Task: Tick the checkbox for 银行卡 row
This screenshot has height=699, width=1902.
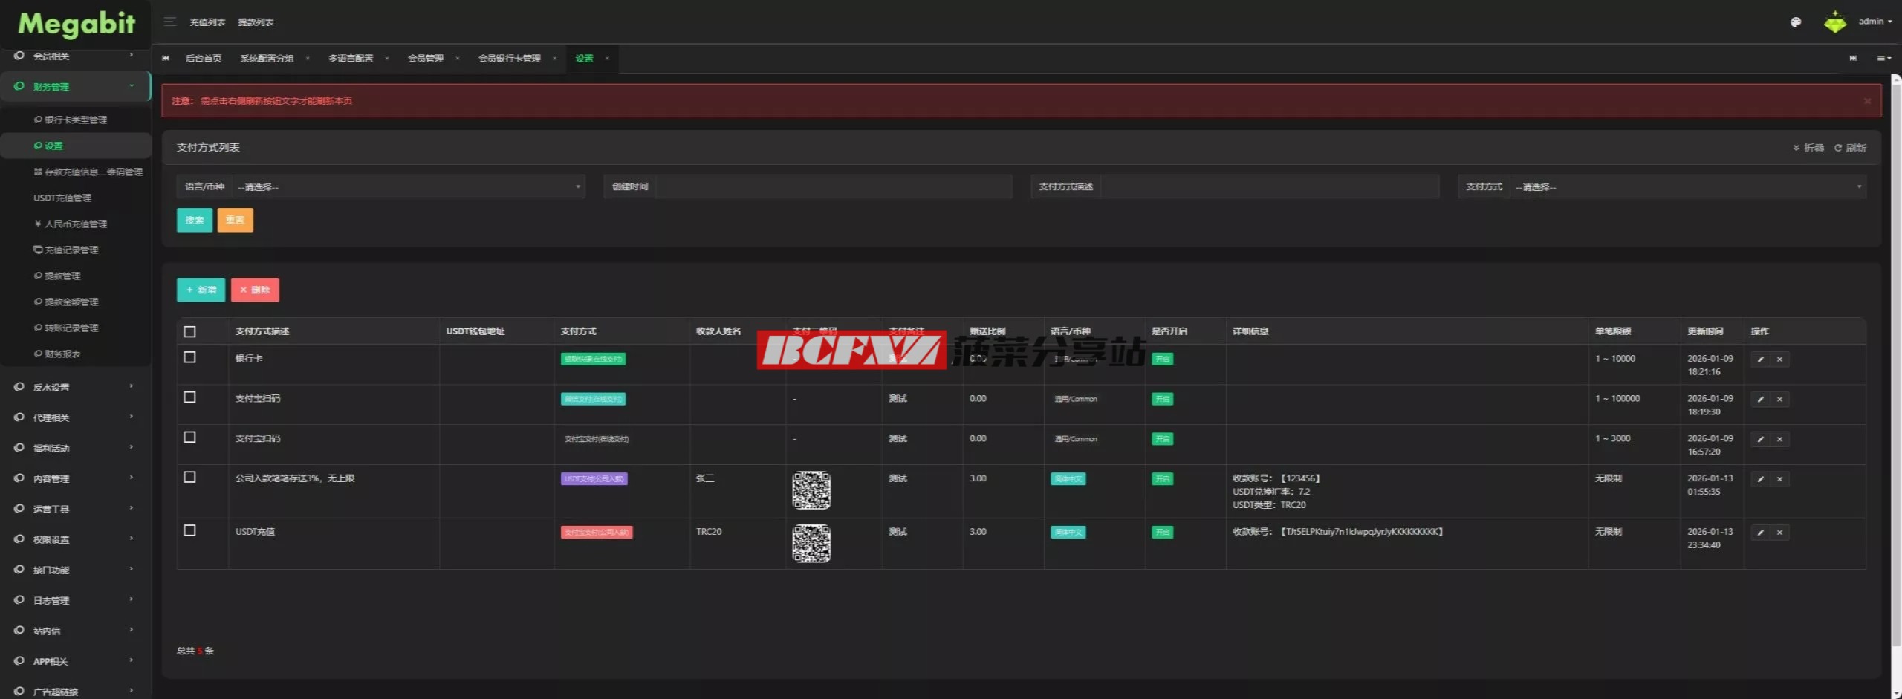Action: (x=189, y=357)
